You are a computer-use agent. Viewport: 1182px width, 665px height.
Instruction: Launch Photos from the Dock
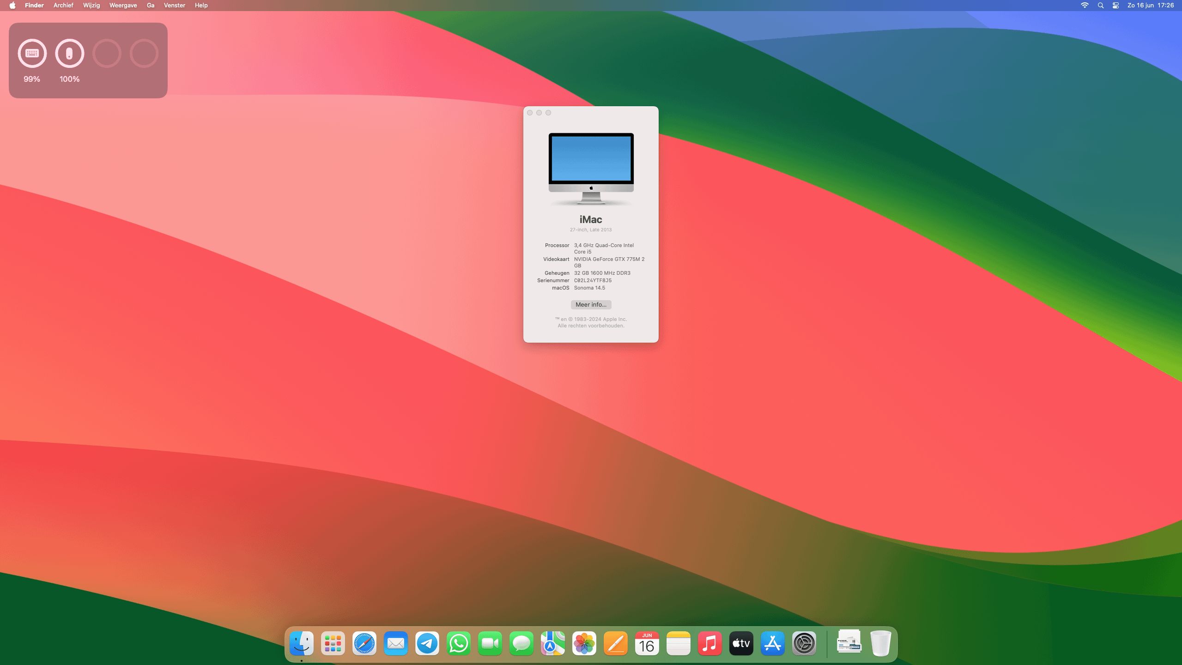pos(584,643)
